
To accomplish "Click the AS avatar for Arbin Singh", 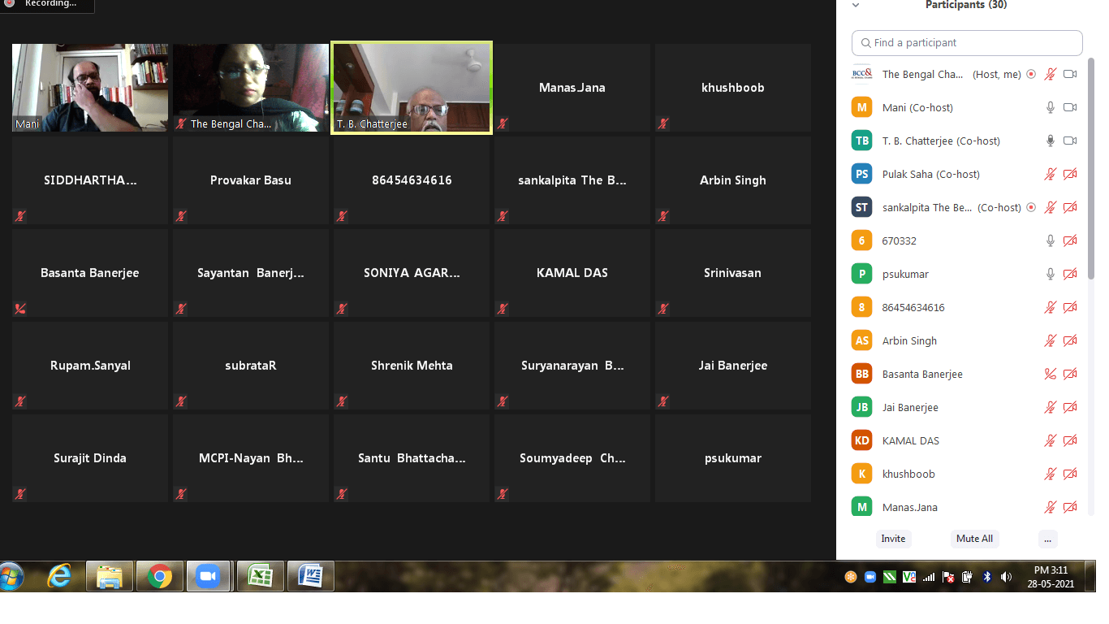I will click(861, 340).
